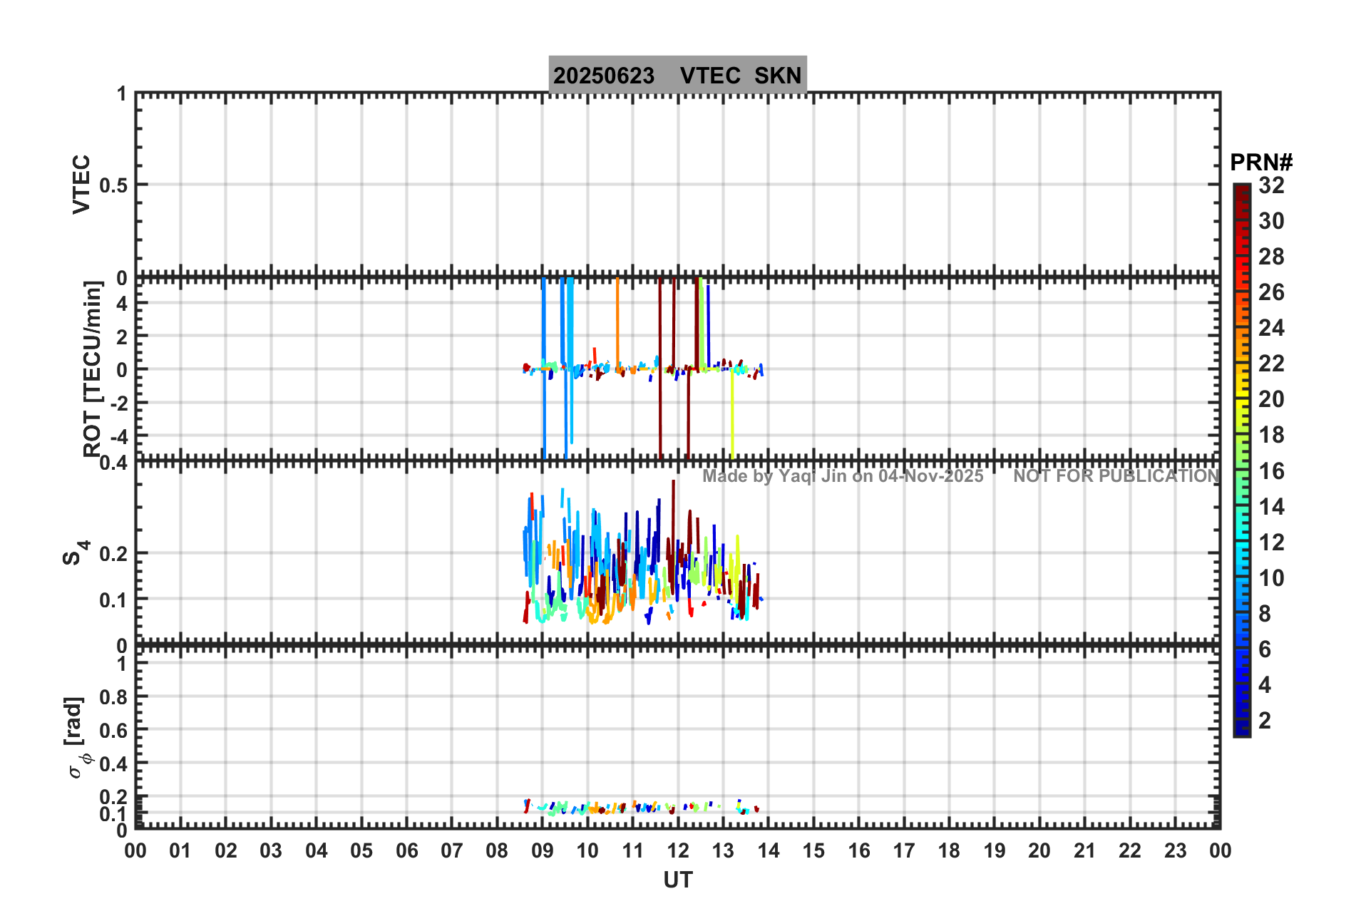Select the S4 y-axis label
The height and width of the screenshot is (921, 1356).
pyautogui.click(x=76, y=552)
